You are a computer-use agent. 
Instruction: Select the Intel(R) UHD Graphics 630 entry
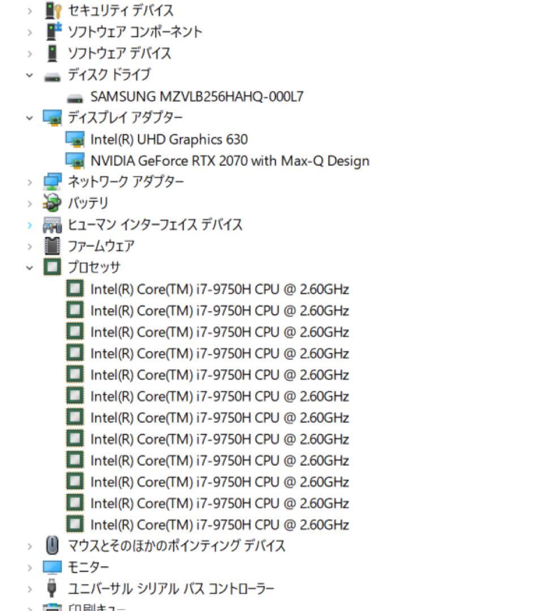click(170, 139)
